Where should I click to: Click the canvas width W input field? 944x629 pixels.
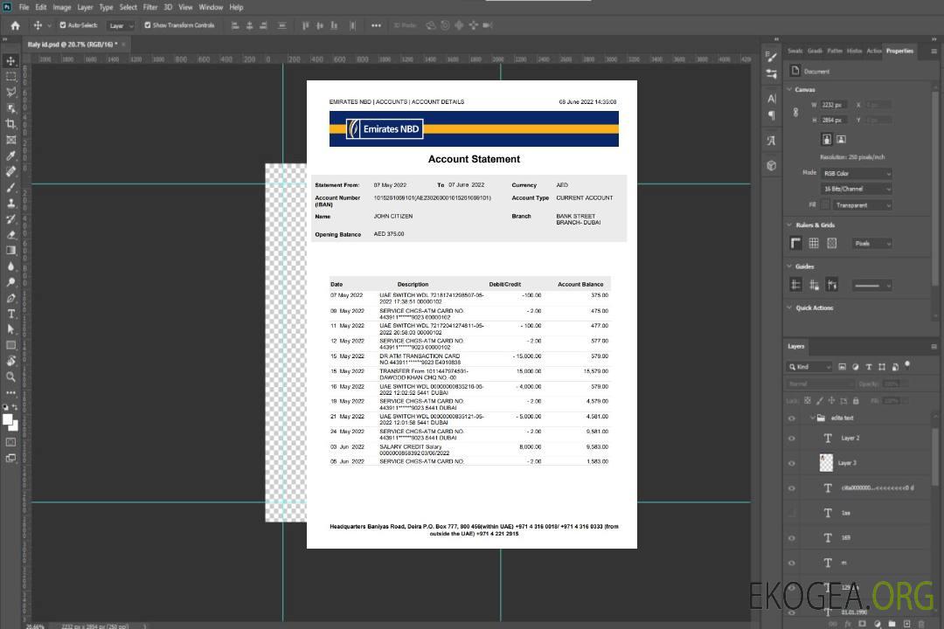[834, 105]
